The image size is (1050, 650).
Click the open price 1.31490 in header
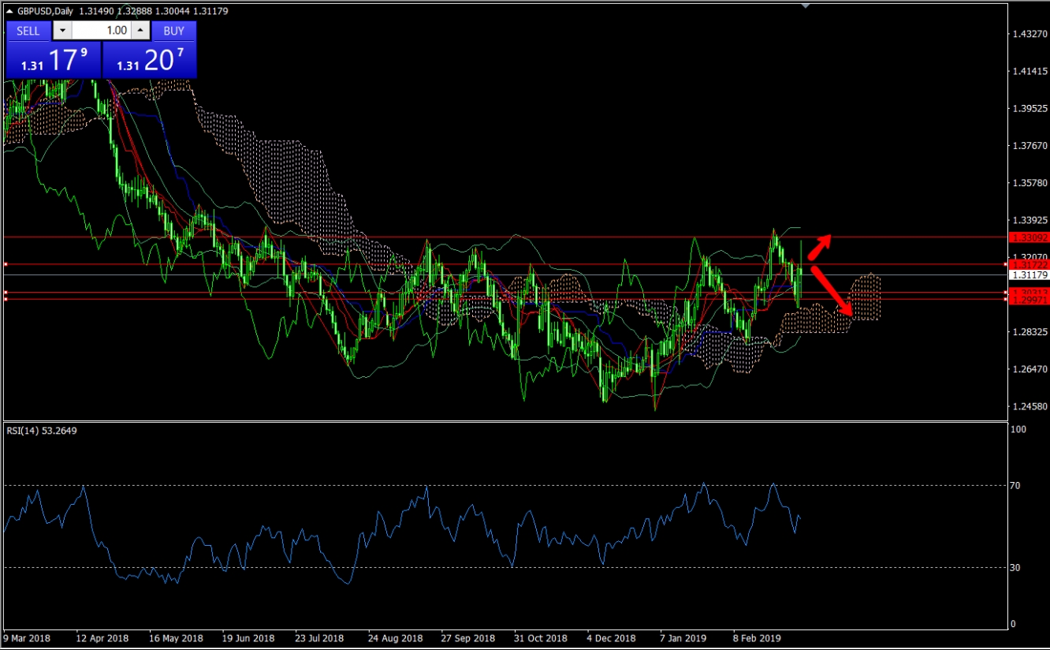[x=95, y=11]
